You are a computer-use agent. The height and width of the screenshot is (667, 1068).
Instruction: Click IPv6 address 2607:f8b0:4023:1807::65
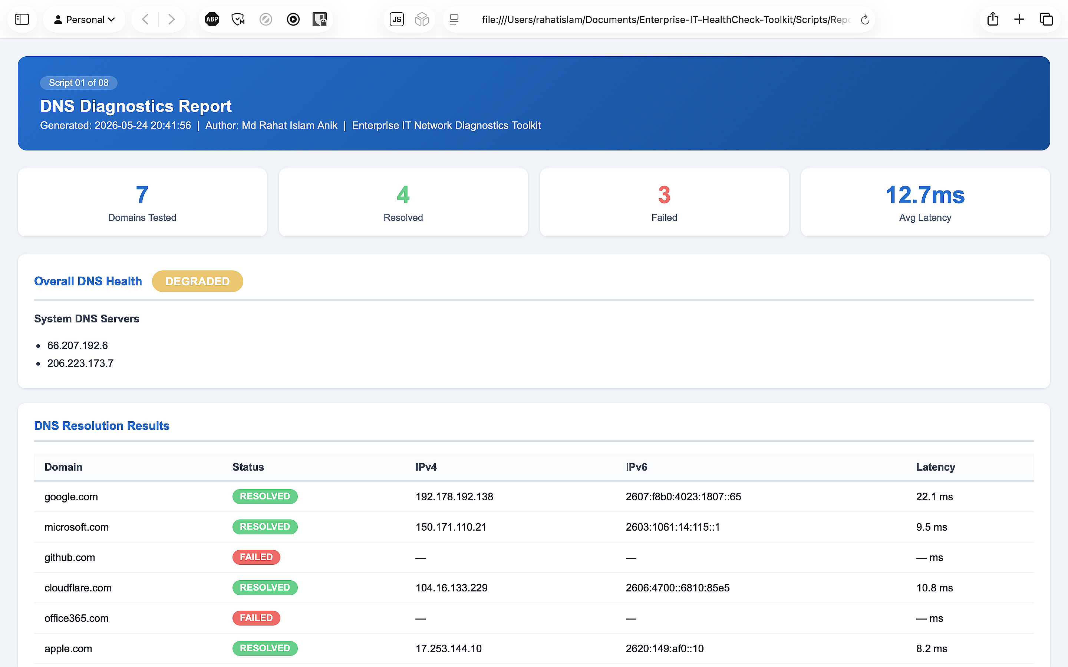point(683,497)
